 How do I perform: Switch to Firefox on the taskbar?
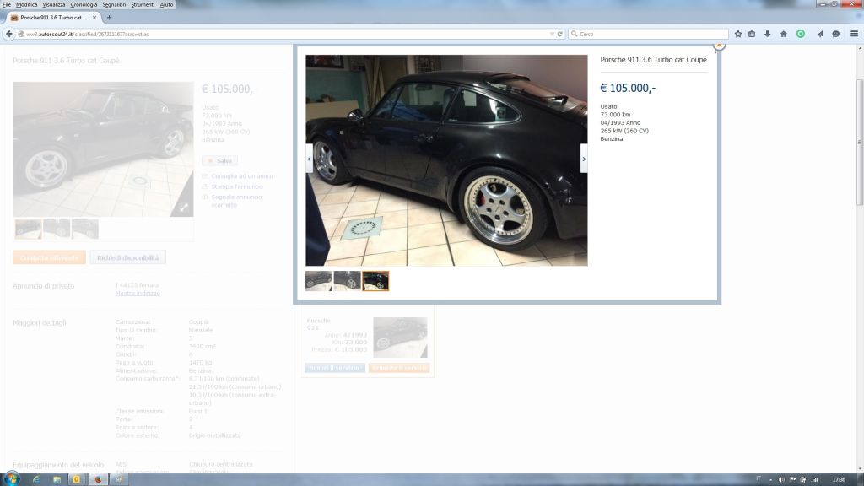[x=98, y=479]
